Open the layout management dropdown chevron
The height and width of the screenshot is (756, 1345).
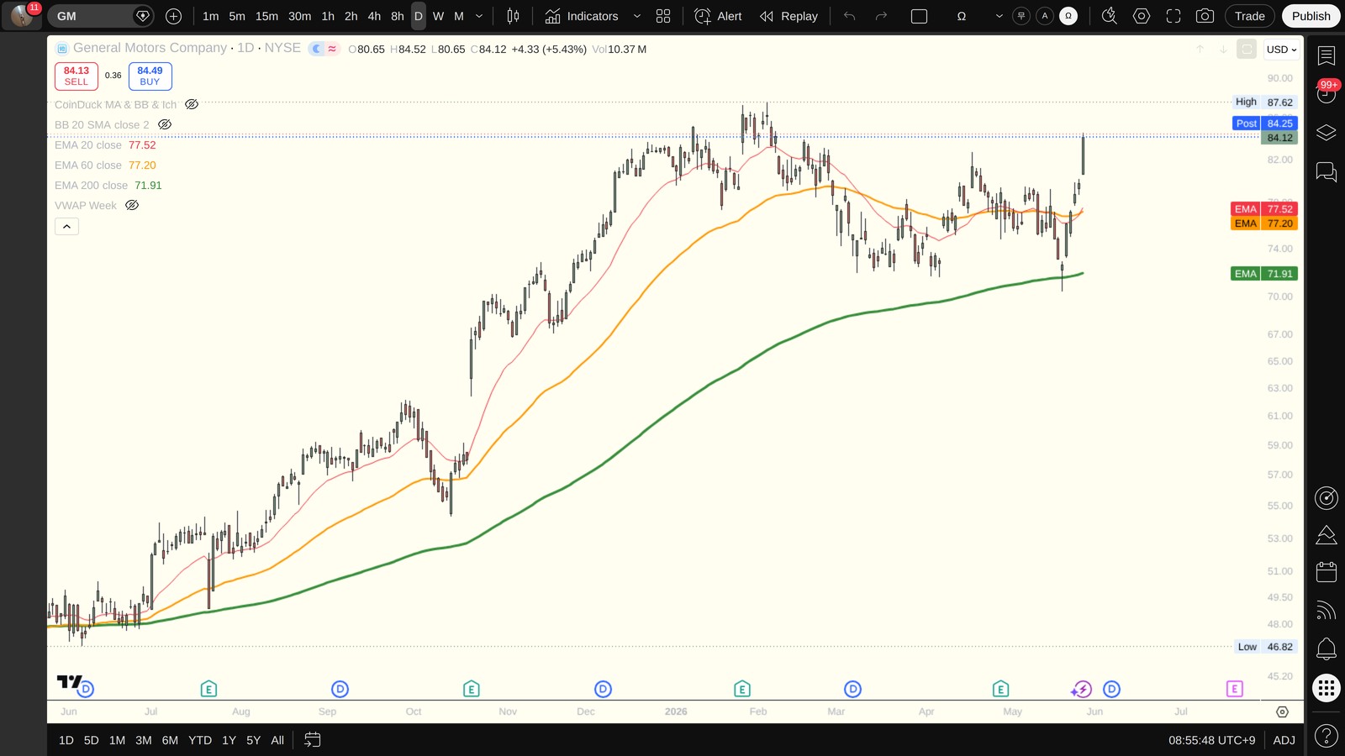[999, 16]
